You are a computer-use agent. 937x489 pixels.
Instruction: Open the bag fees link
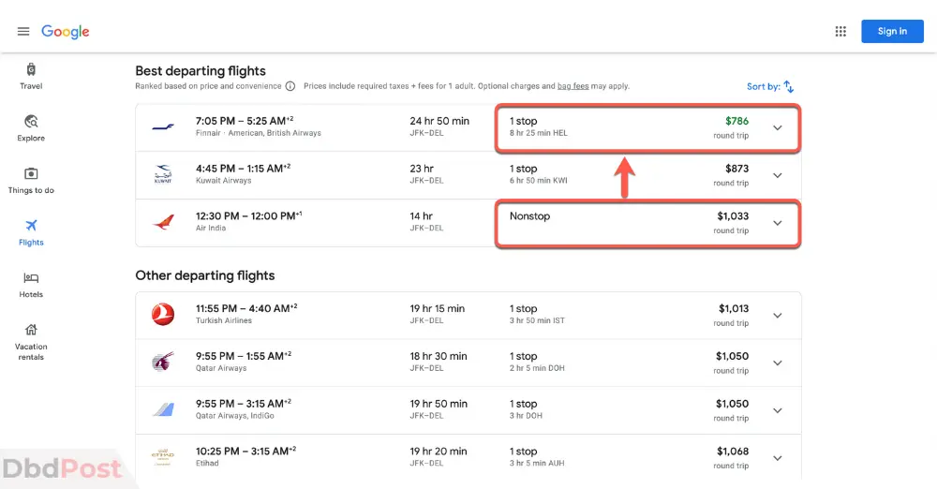[x=573, y=86]
